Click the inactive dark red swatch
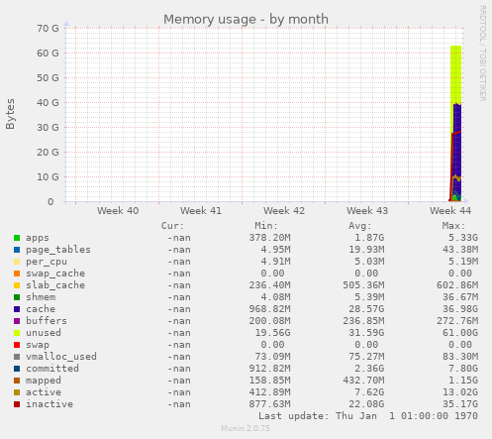The width and height of the screenshot is (492, 439). (17, 404)
